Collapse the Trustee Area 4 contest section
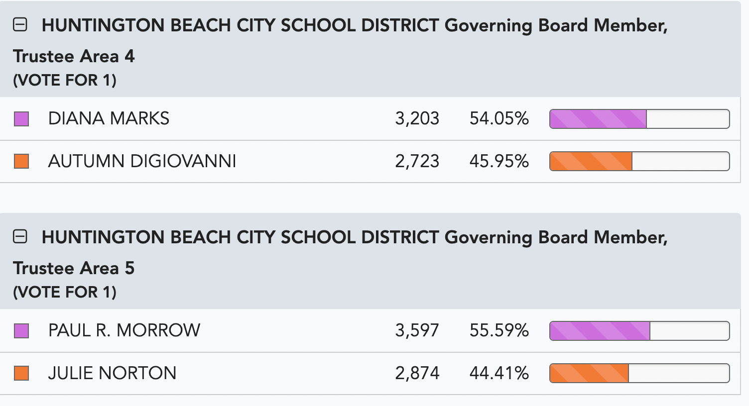 (20, 25)
